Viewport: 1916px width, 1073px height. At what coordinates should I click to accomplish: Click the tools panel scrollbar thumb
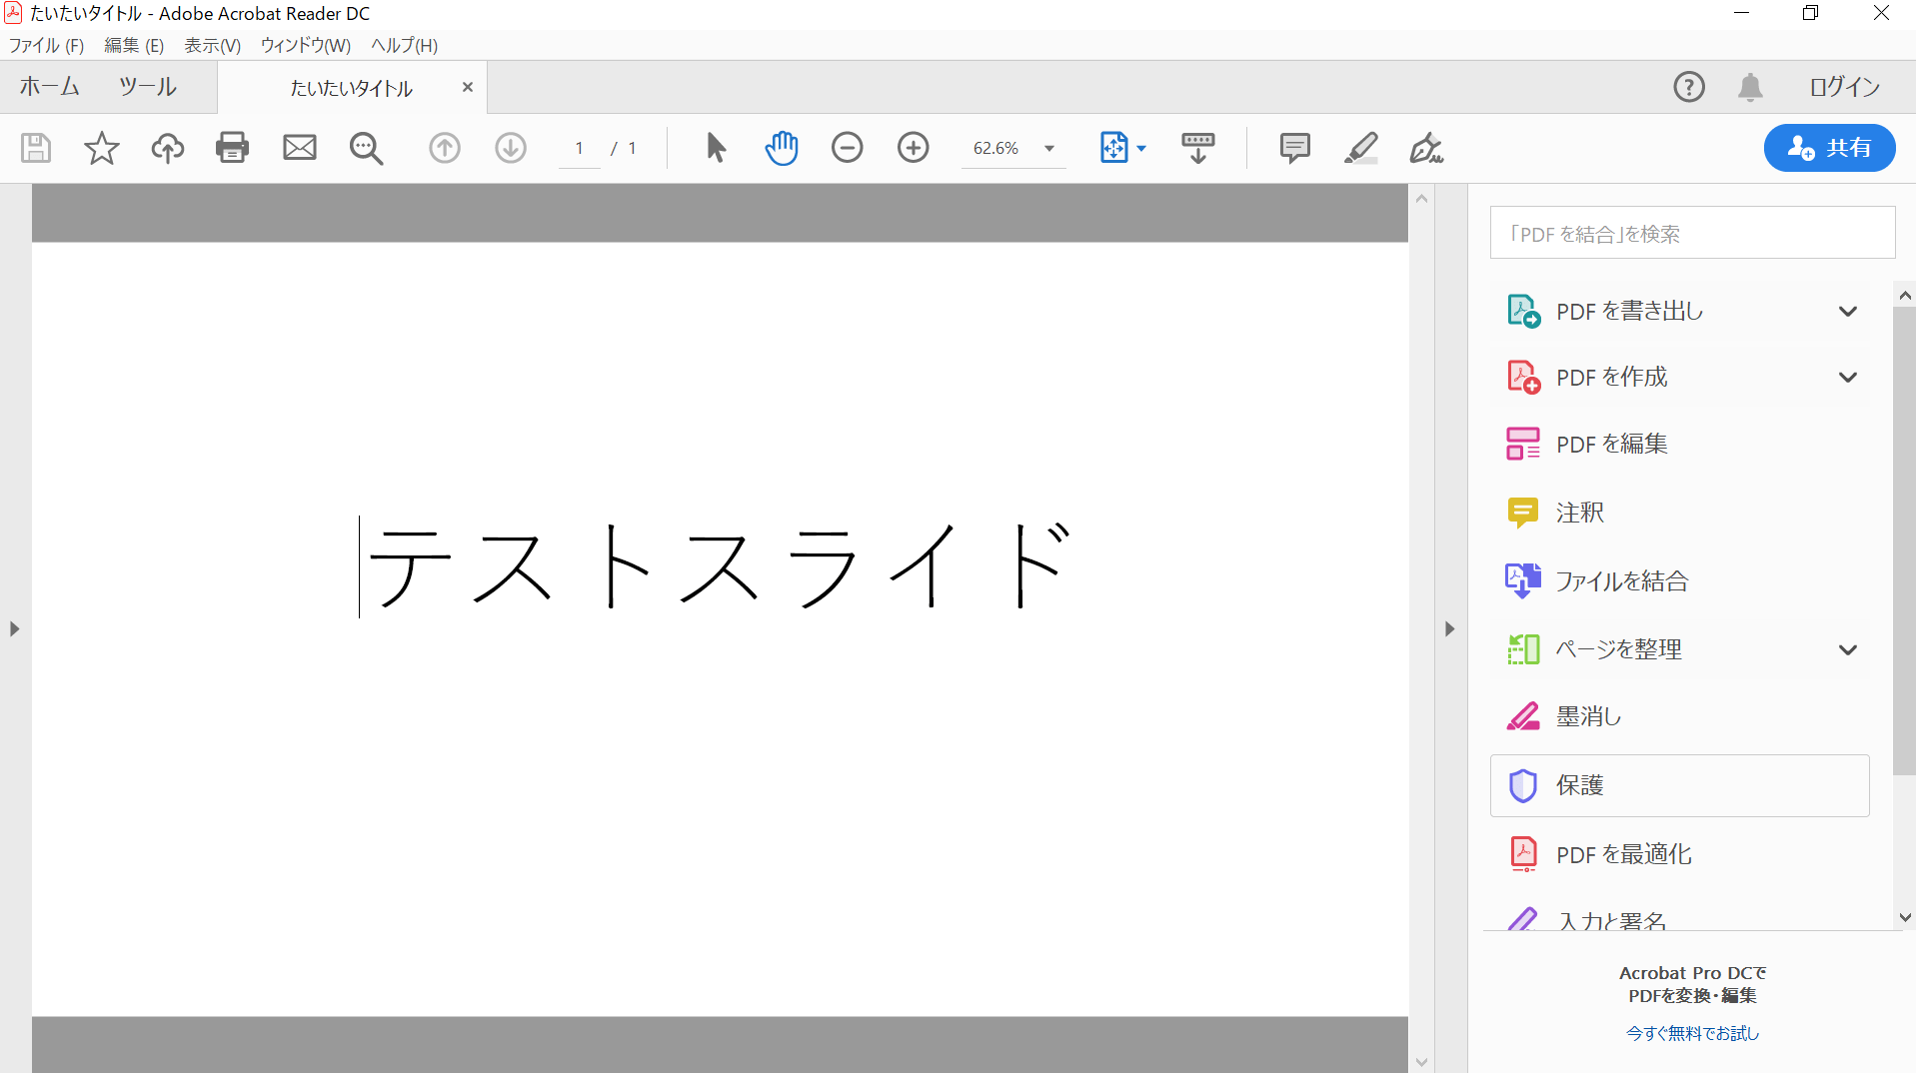pyautogui.click(x=1904, y=539)
